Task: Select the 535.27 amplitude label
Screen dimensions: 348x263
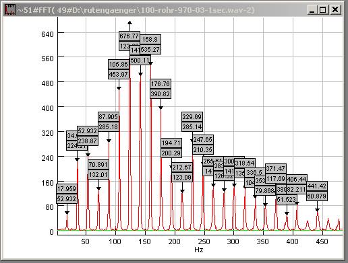Action: [150, 49]
